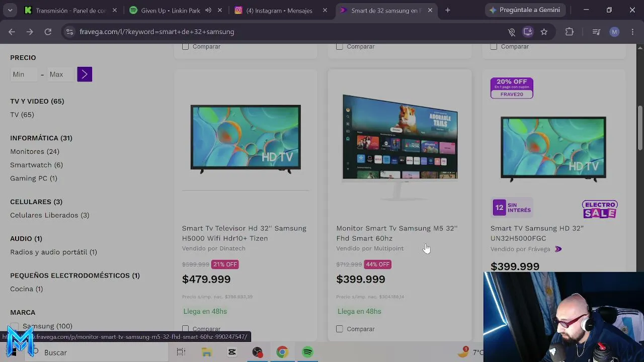Open the Chrome profile avatar M
This screenshot has height=362, width=644.
click(614, 32)
